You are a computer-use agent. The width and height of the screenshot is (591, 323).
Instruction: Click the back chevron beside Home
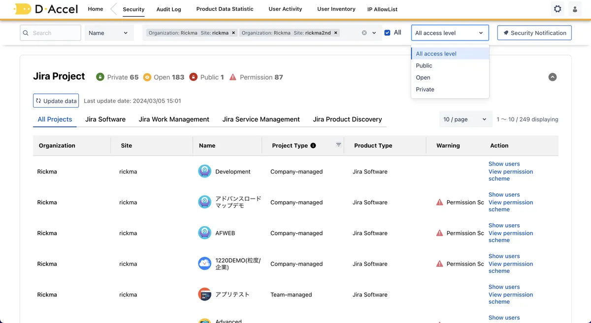point(113,9)
